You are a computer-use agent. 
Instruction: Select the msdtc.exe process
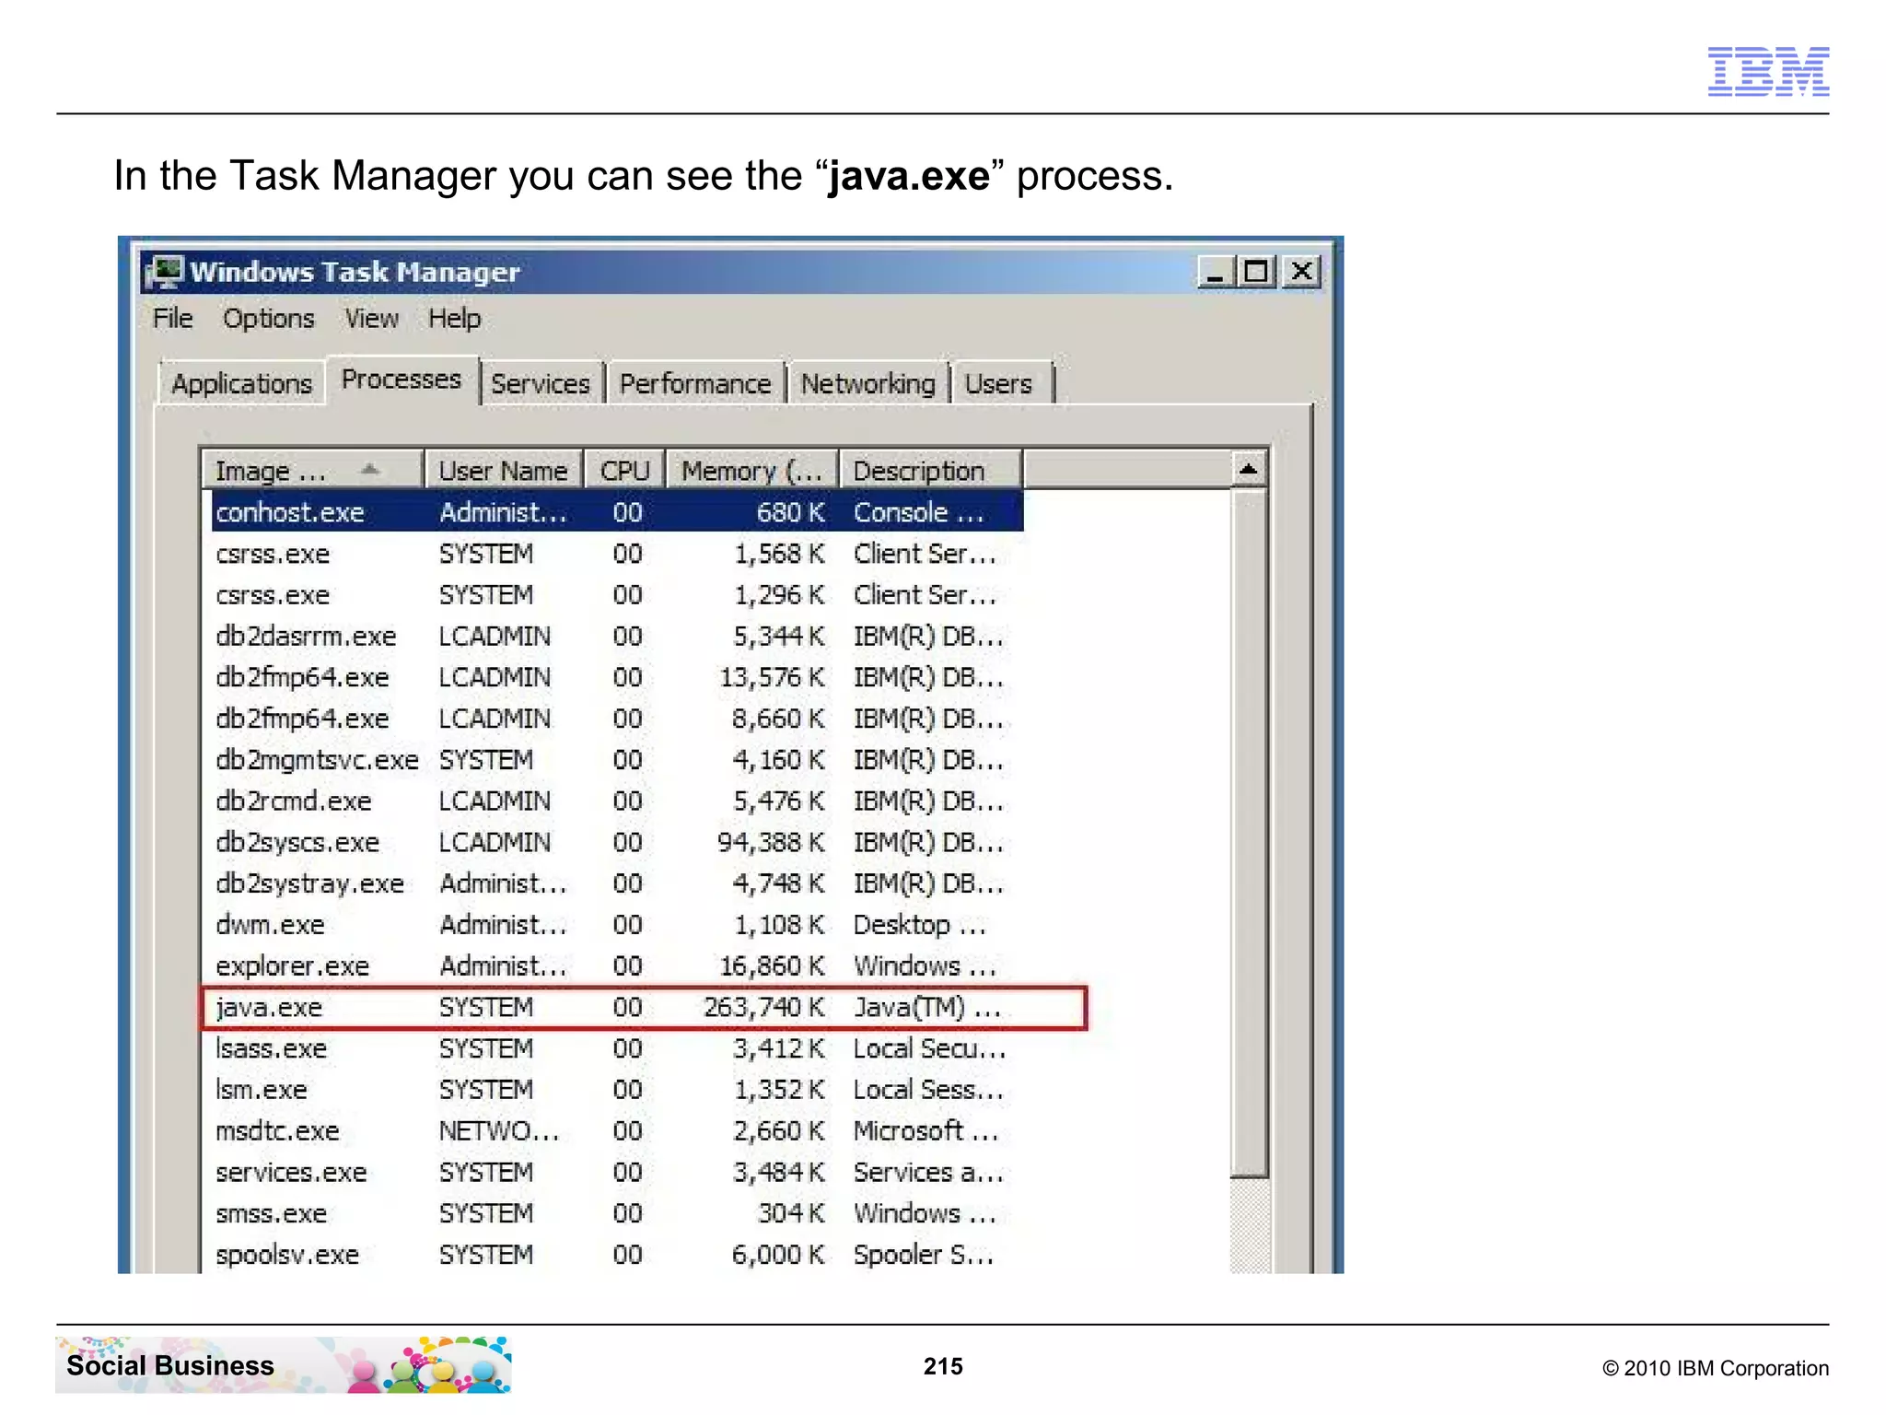[617, 1131]
